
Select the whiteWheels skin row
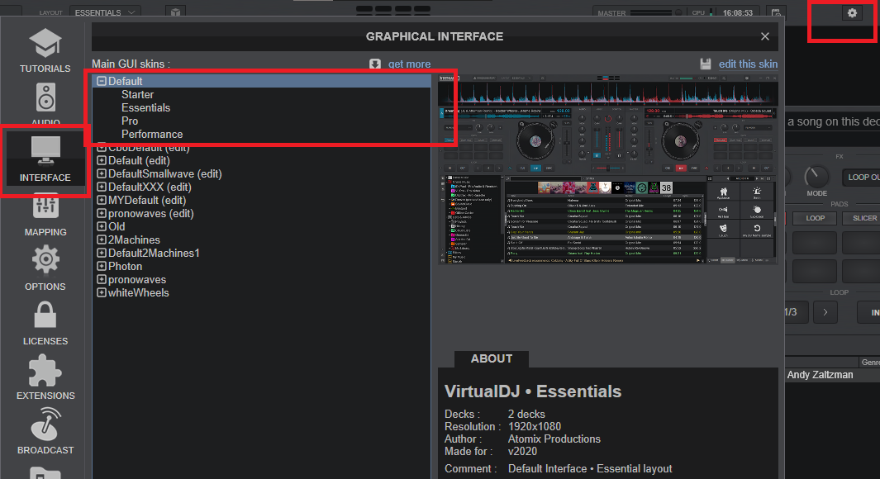262,293
